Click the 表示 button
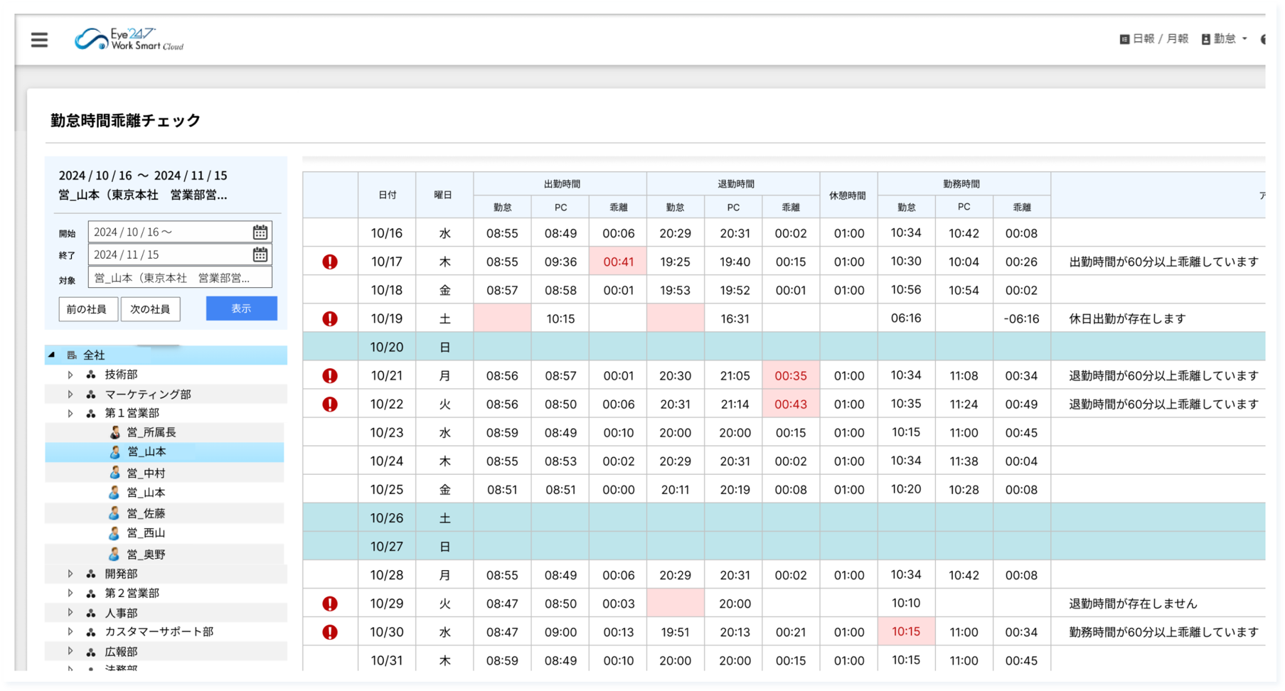Screen dimensions: 1285x691 [242, 309]
